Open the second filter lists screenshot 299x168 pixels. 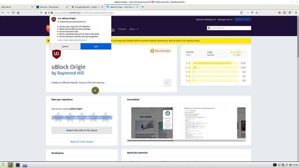click(205, 123)
